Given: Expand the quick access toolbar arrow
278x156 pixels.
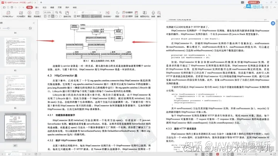Looking at the screenshot, I should pos(23,7).
